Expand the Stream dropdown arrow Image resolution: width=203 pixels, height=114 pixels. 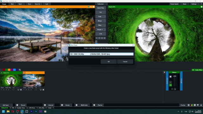tap(71, 105)
